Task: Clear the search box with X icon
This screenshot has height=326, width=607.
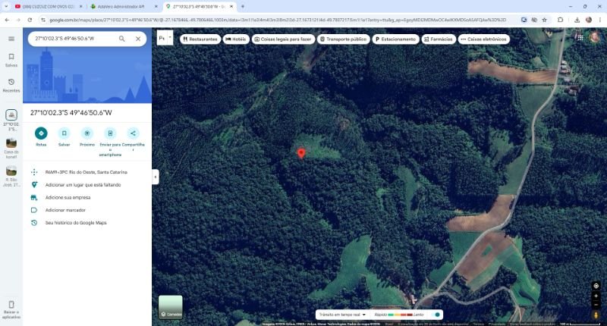Action: pyautogui.click(x=138, y=38)
